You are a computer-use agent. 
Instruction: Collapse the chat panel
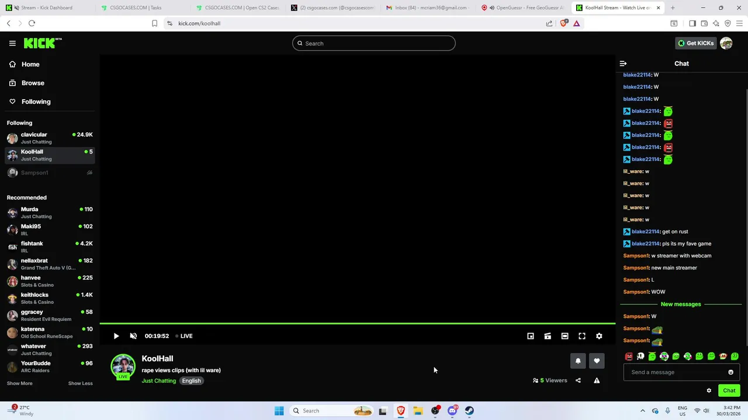(x=623, y=64)
